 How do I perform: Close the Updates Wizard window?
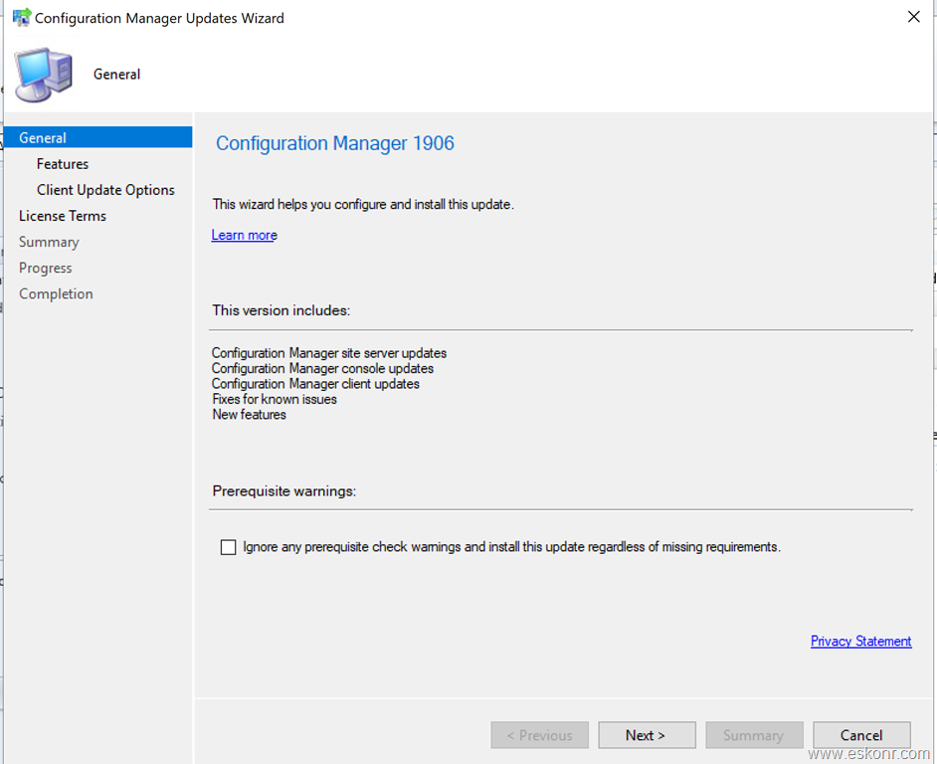913,17
